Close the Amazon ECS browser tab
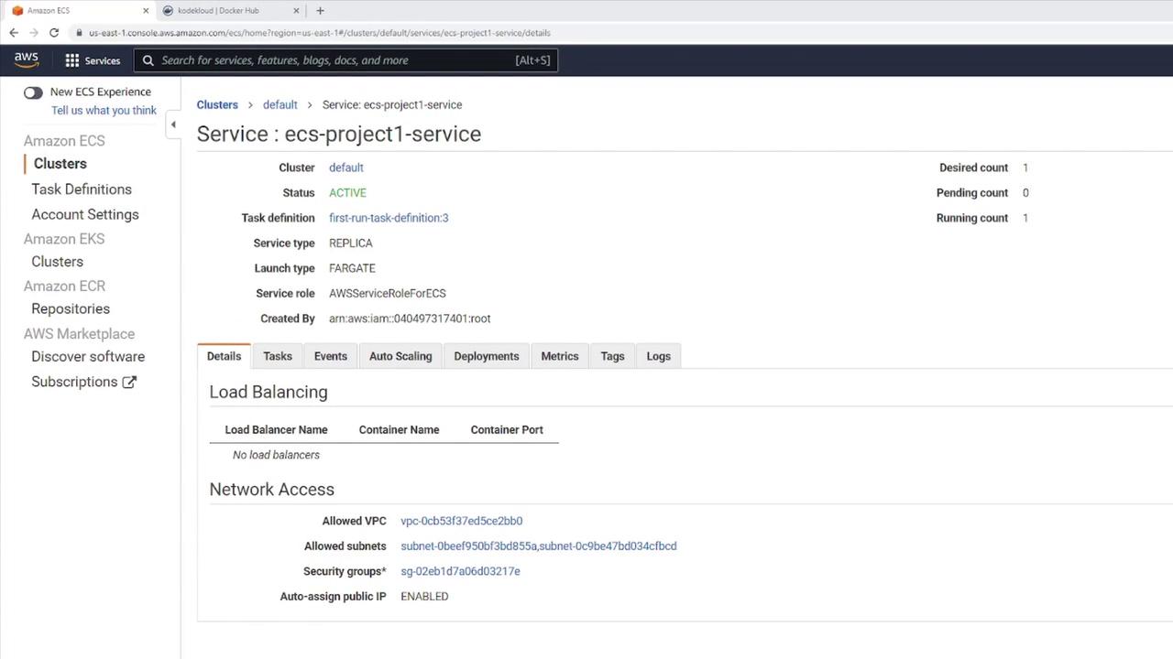Screen dimensions: 1173x659 (145, 11)
